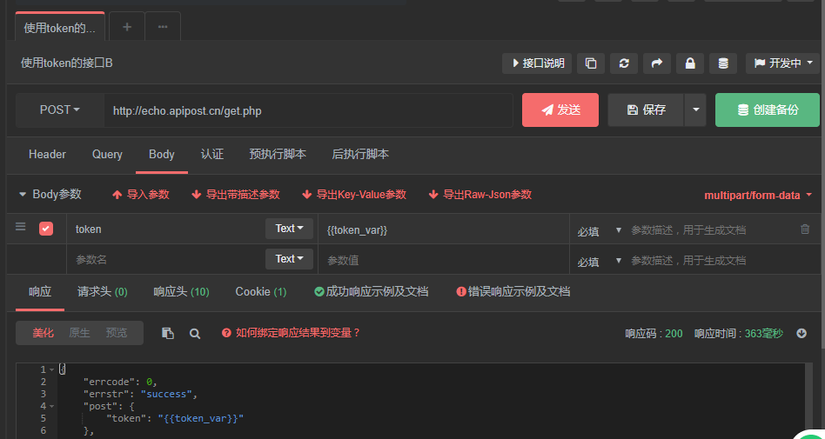The height and width of the screenshot is (439, 825).
Task: Click the search response icon
Action: (x=195, y=333)
